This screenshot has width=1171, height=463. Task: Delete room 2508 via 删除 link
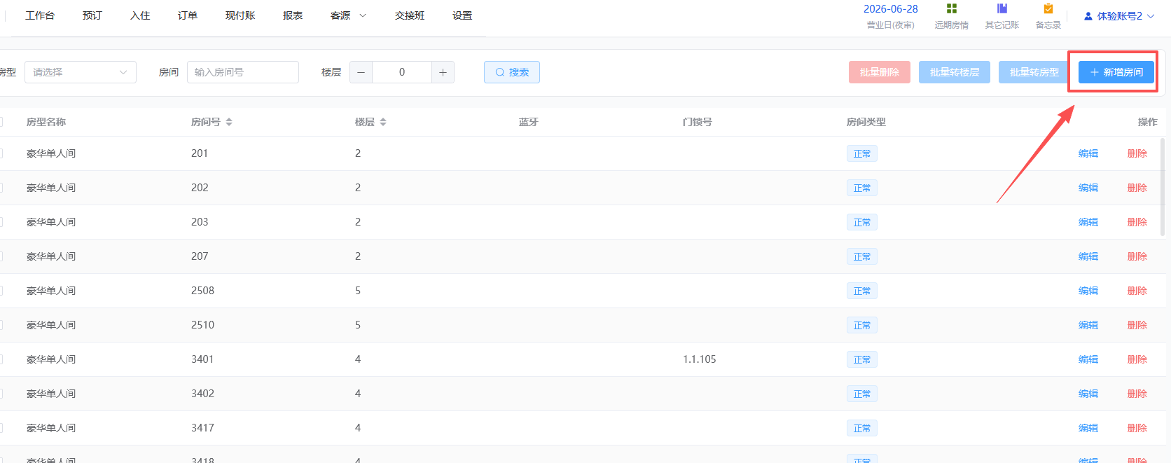[x=1137, y=291]
